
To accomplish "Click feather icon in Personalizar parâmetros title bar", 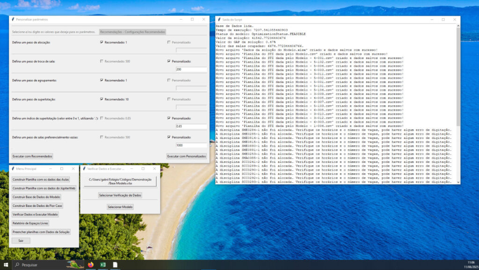I will tap(13, 19).
